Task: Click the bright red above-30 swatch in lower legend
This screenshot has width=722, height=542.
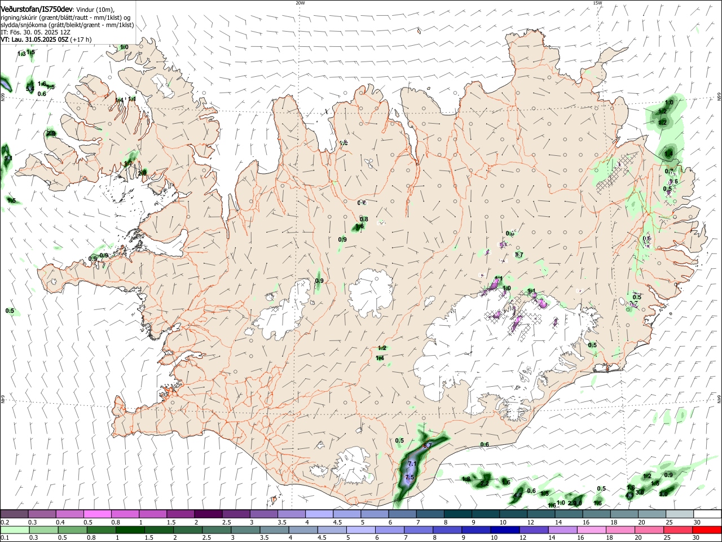Action: coord(707,530)
